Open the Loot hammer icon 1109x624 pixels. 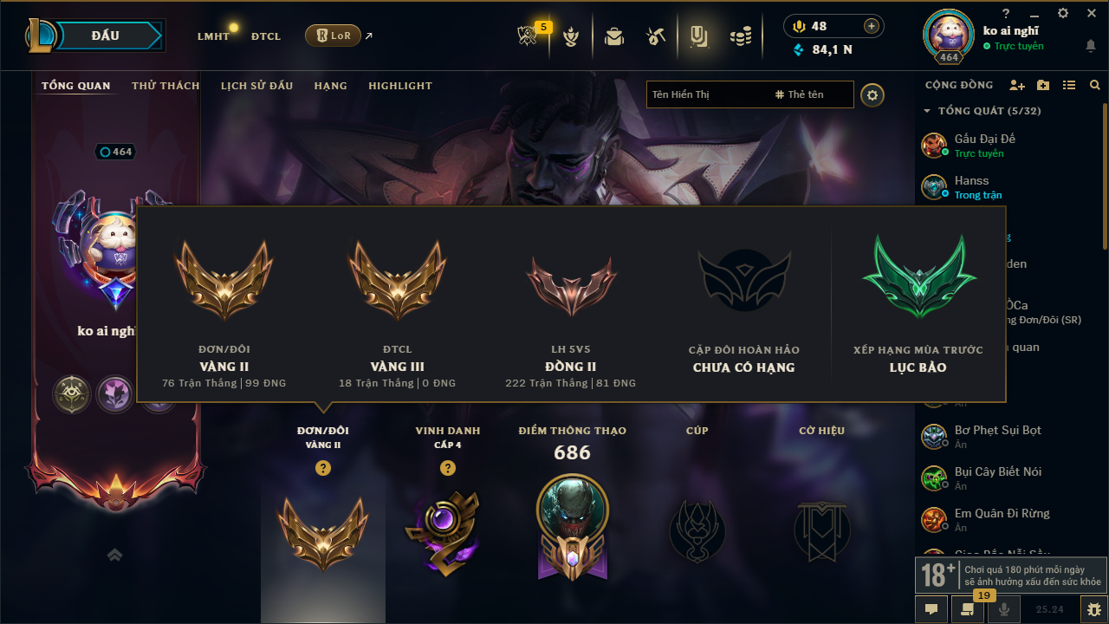[x=656, y=36]
